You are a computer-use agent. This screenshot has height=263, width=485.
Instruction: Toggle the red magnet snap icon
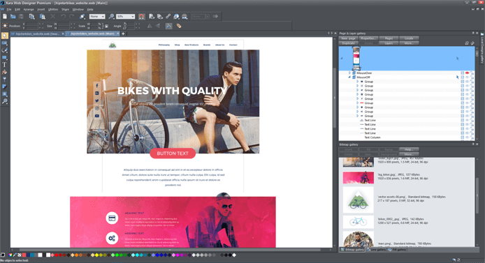(x=141, y=17)
